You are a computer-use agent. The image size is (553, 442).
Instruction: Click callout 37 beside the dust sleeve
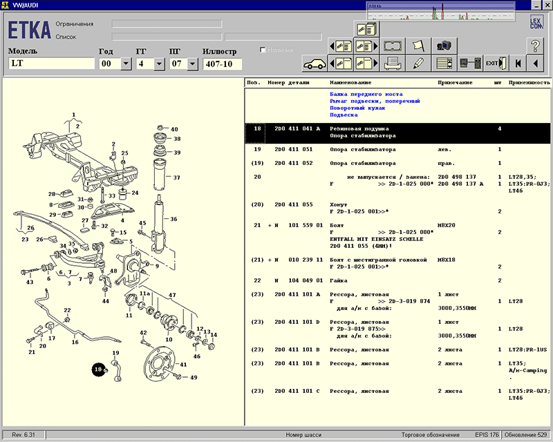176,177
